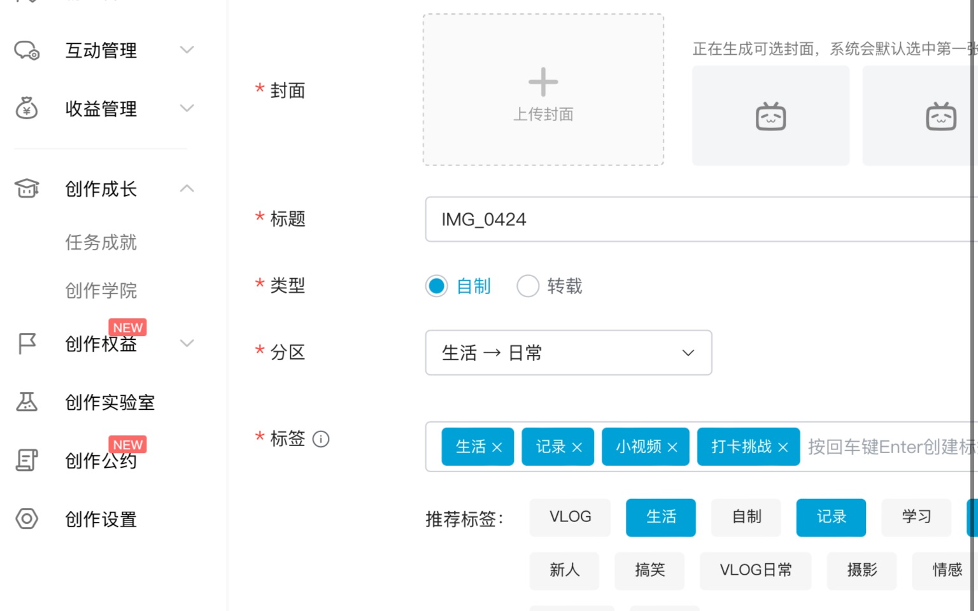Viewport: 978px width, 611px height.
Task: Remove the 生活 tag with its x
Action: click(497, 447)
